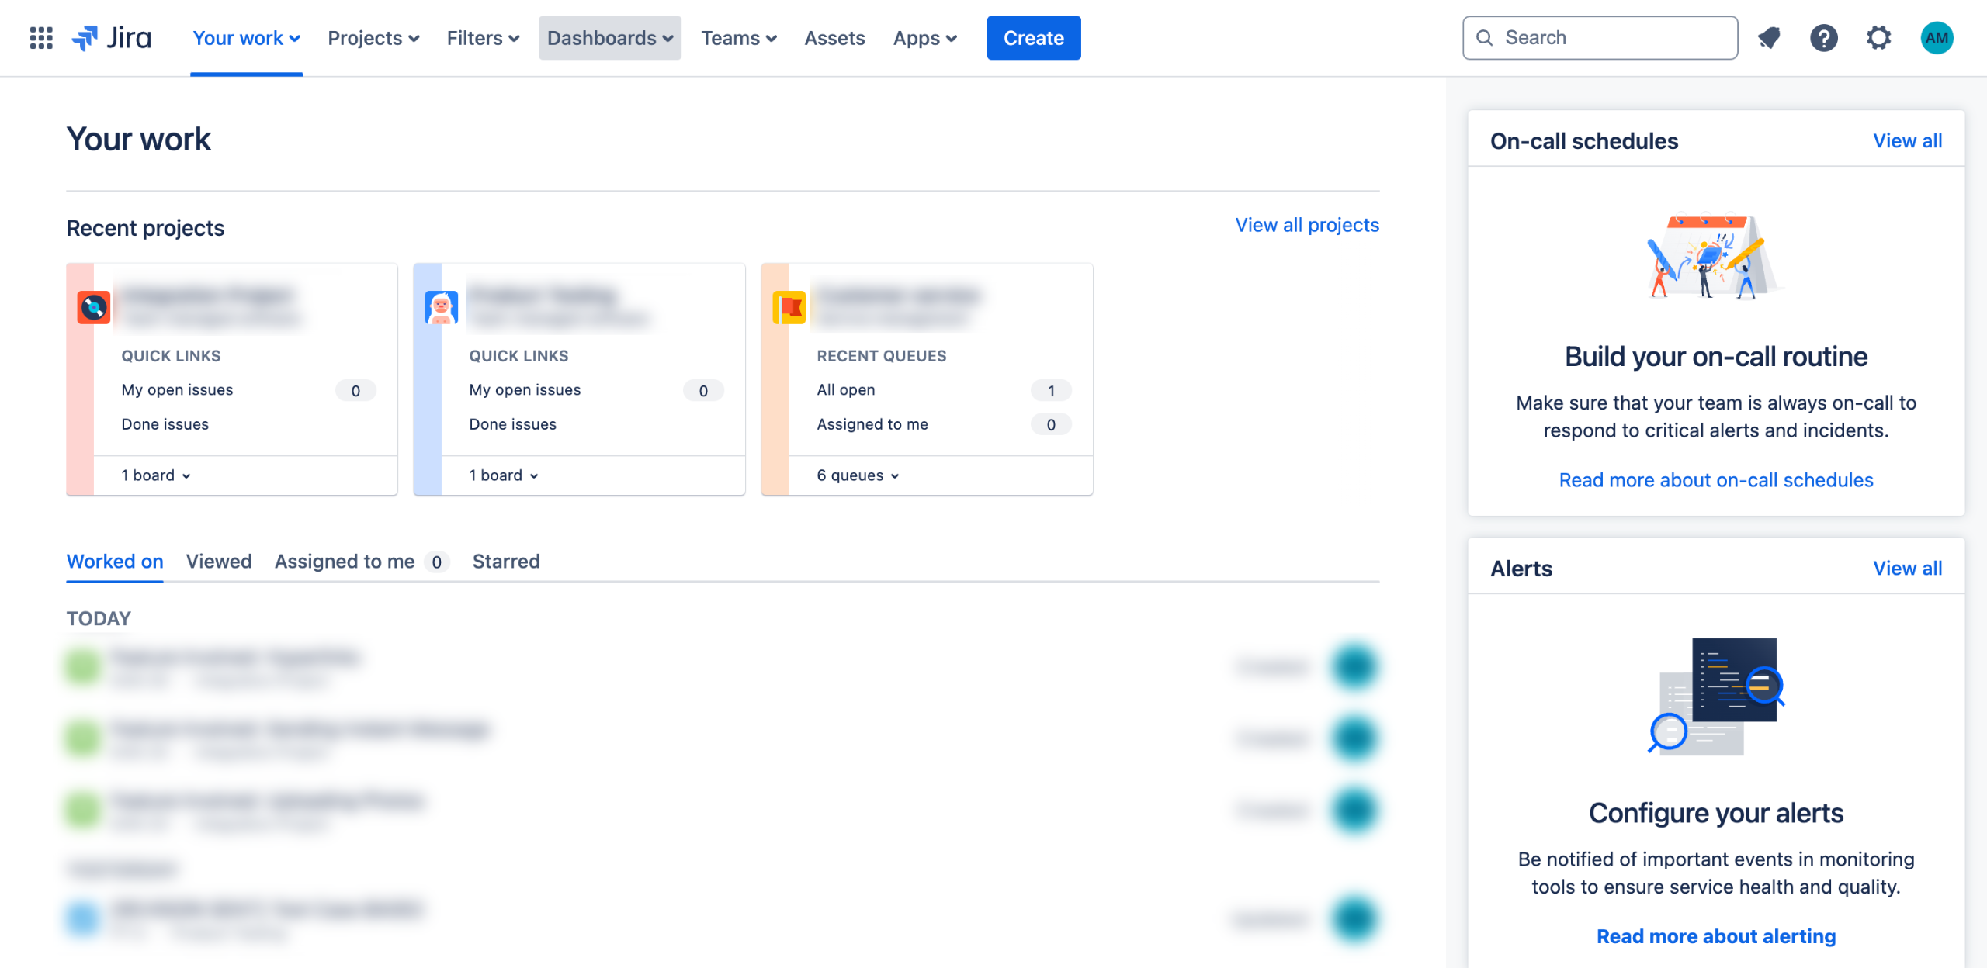This screenshot has width=1987, height=968.
Task: Open the app switcher grid icon
Action: coord(41,38)
